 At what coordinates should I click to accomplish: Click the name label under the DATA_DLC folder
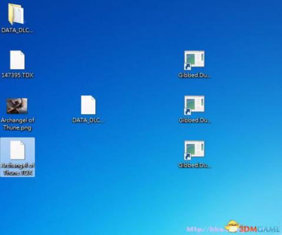[17, 31]
